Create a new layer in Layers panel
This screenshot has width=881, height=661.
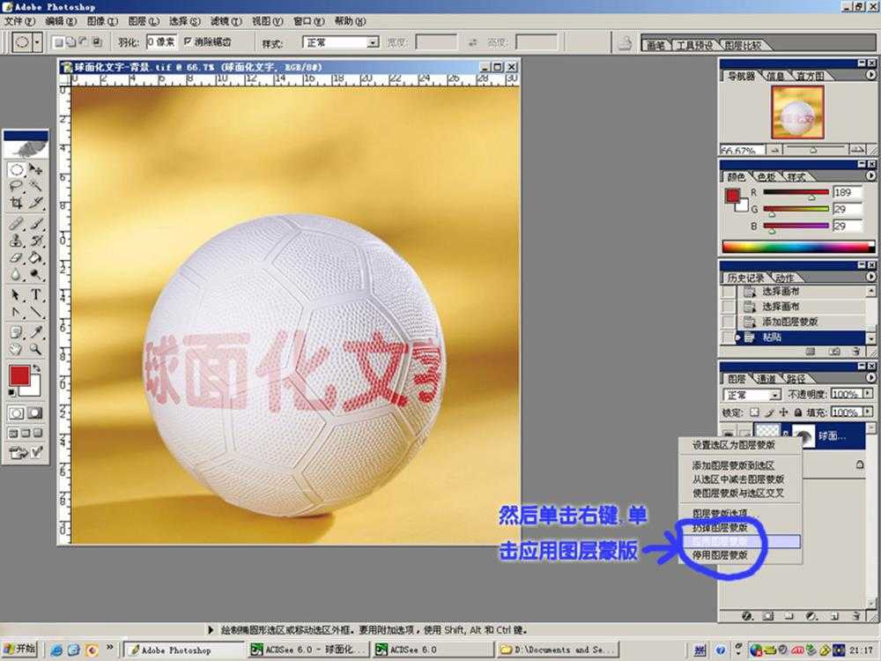pyautogui.click(x=833, y=616)
